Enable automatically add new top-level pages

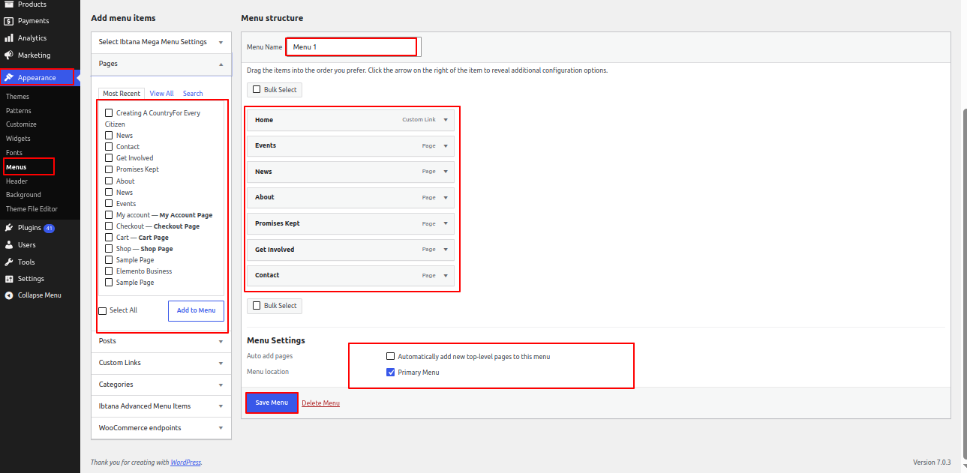(x=390, y=357)
